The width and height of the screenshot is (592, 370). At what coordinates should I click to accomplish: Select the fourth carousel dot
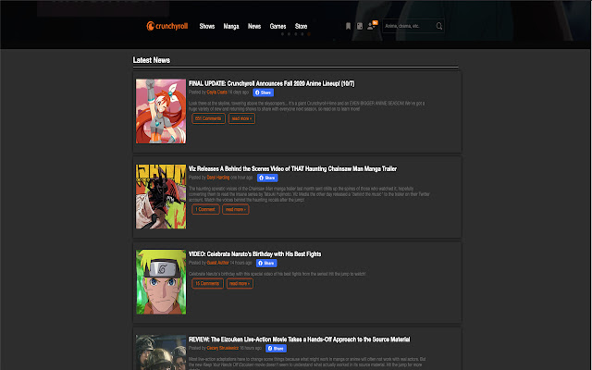tap(302, 34)
